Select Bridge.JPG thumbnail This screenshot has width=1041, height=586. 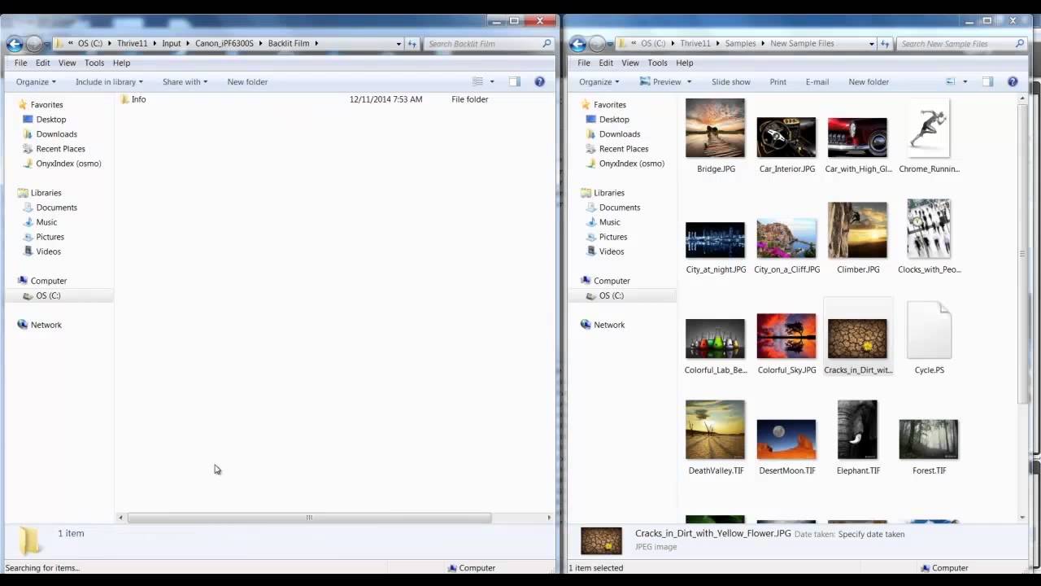[x=715, y=128]
